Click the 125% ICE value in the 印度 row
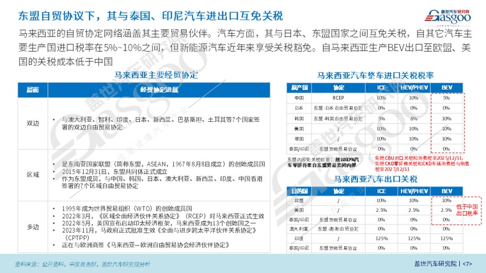This screenshot has width=486, height=273. 381,239
